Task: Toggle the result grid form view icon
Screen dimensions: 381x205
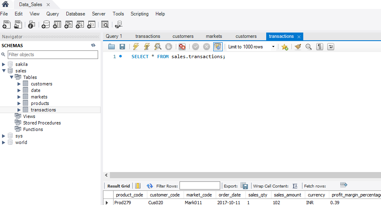Action: 138,186
